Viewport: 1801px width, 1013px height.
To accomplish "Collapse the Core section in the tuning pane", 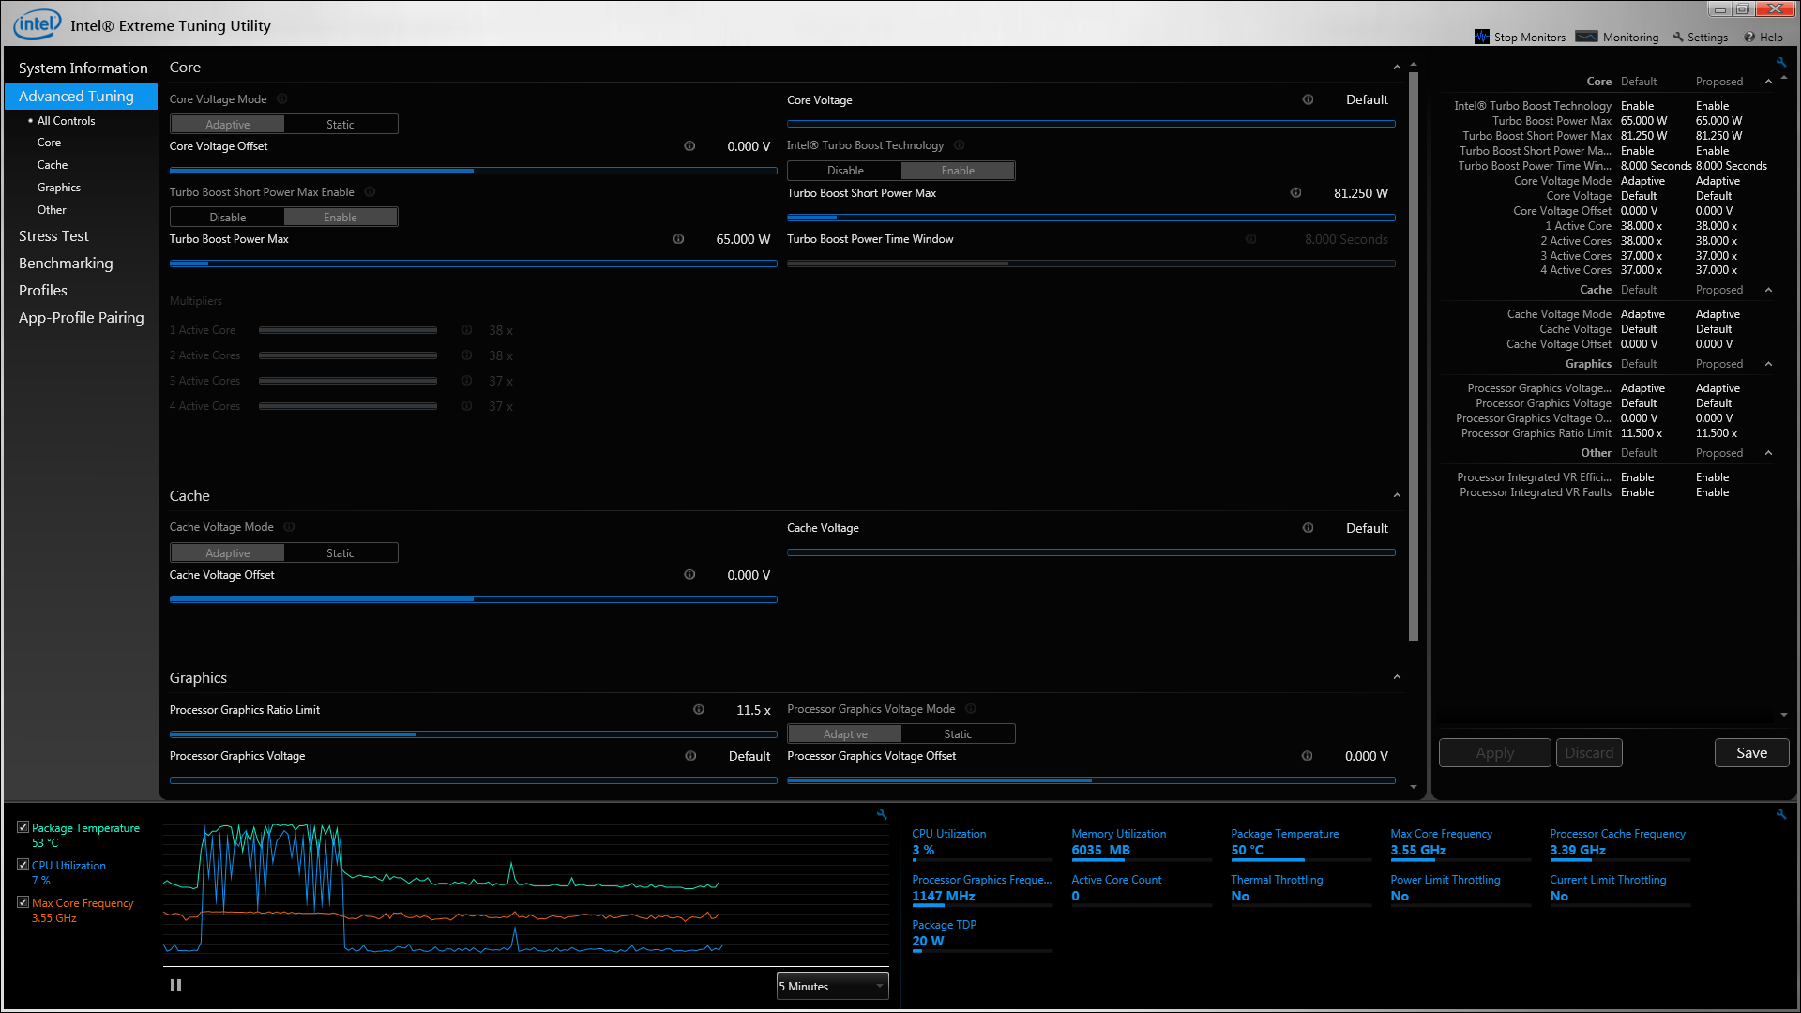I will (1397, 68).
